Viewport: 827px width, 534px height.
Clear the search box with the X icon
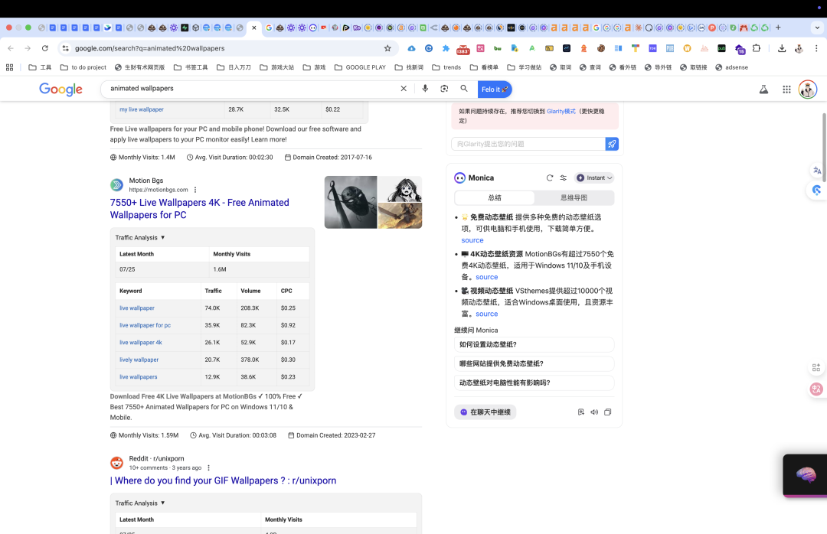[404, 89]
